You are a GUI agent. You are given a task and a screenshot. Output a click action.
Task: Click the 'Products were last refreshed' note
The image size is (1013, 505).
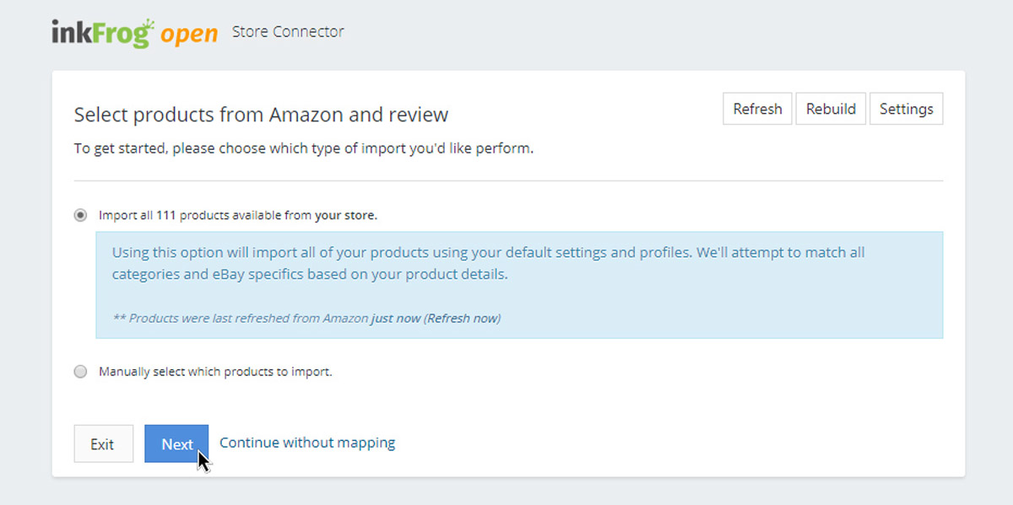[241, 319]
